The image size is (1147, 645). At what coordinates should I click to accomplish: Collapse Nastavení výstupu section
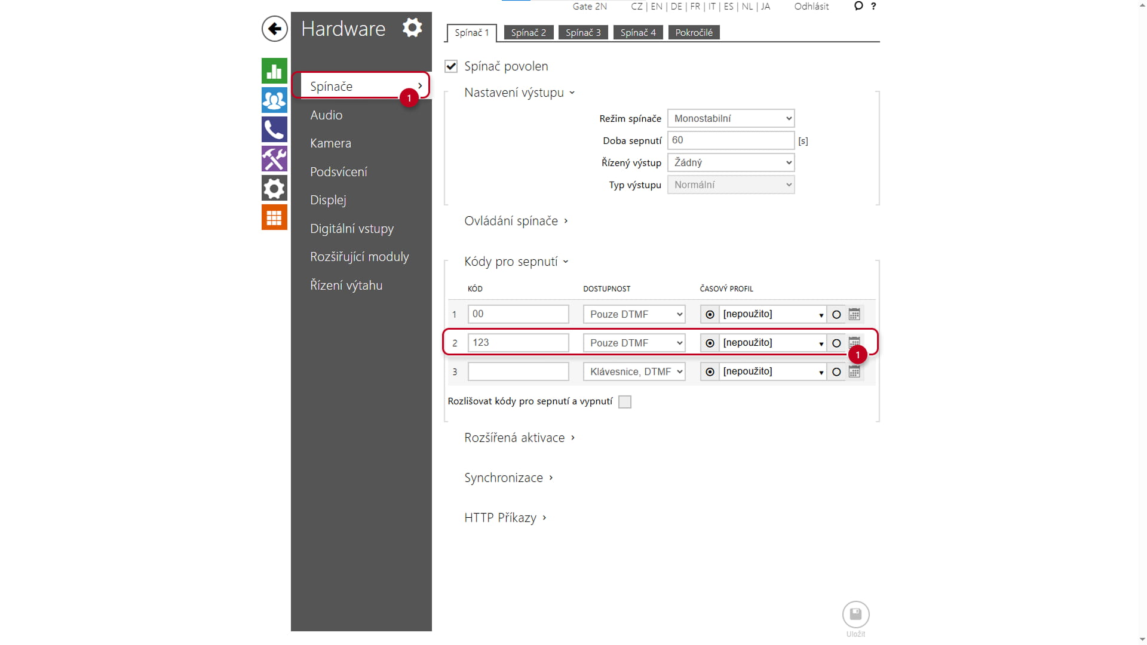[519, 93]
